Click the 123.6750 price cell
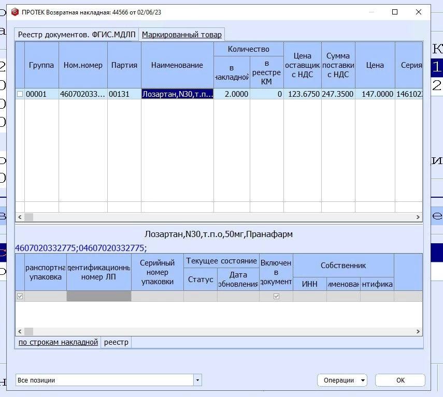The width and height of the screenshot is (443, 397). [302, 94]
